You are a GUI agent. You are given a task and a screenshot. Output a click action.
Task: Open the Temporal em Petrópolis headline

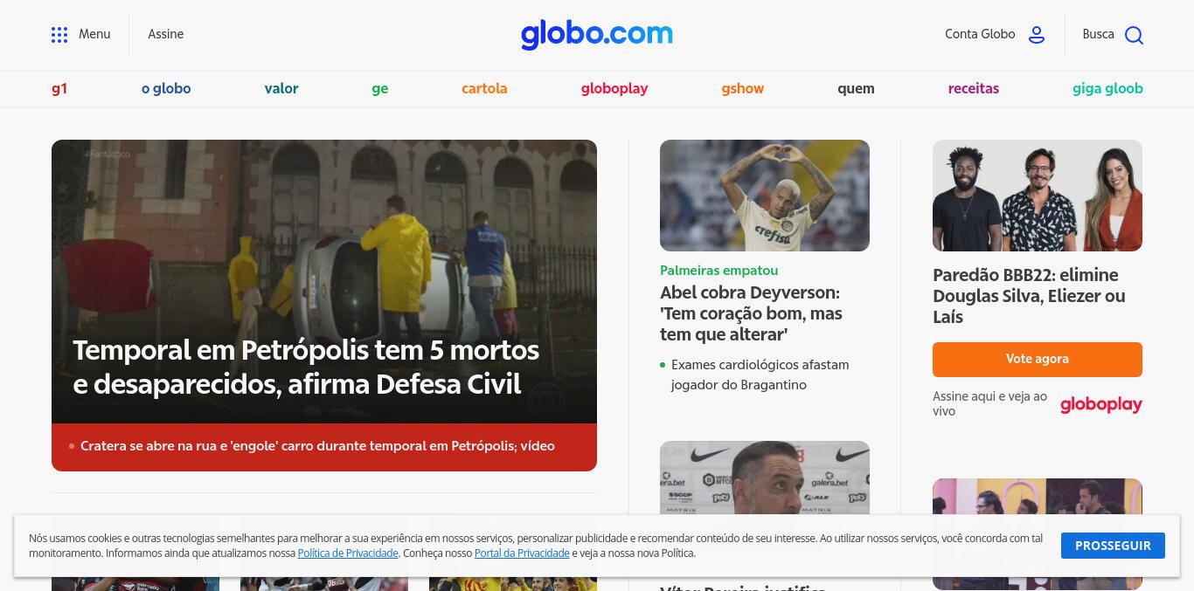coord(306,367)
